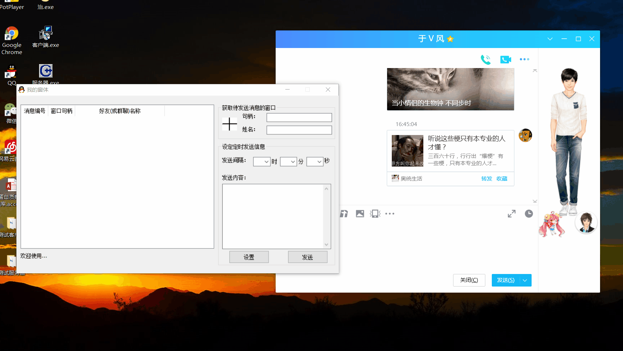623x351 pixels.
Task: Select the window-finder crosshair in 我的窗体
Action: click(229, 124)
